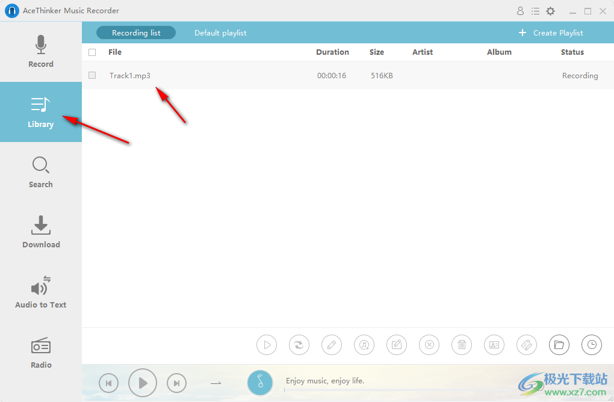
Task: Check the checkbox next to Track1.mp3
Action: (92, 75)
